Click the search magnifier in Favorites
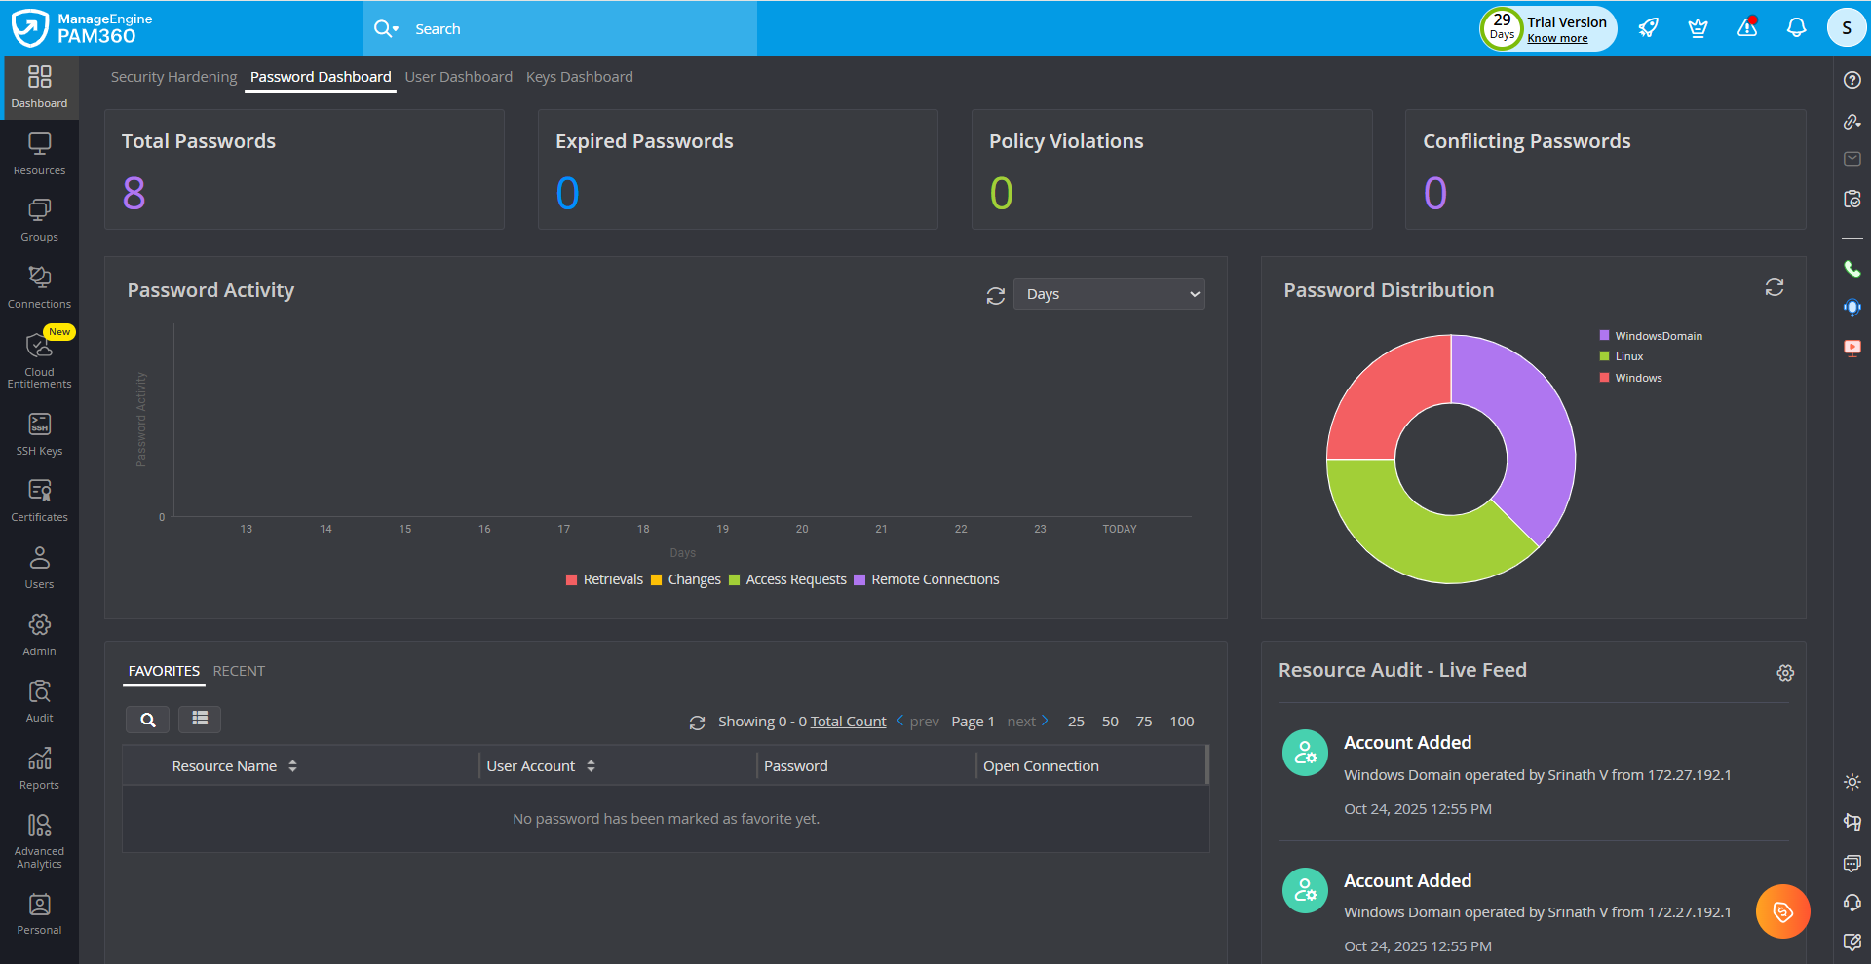Viewport: 1871px width, 964px height. click(x=148, y=720)
